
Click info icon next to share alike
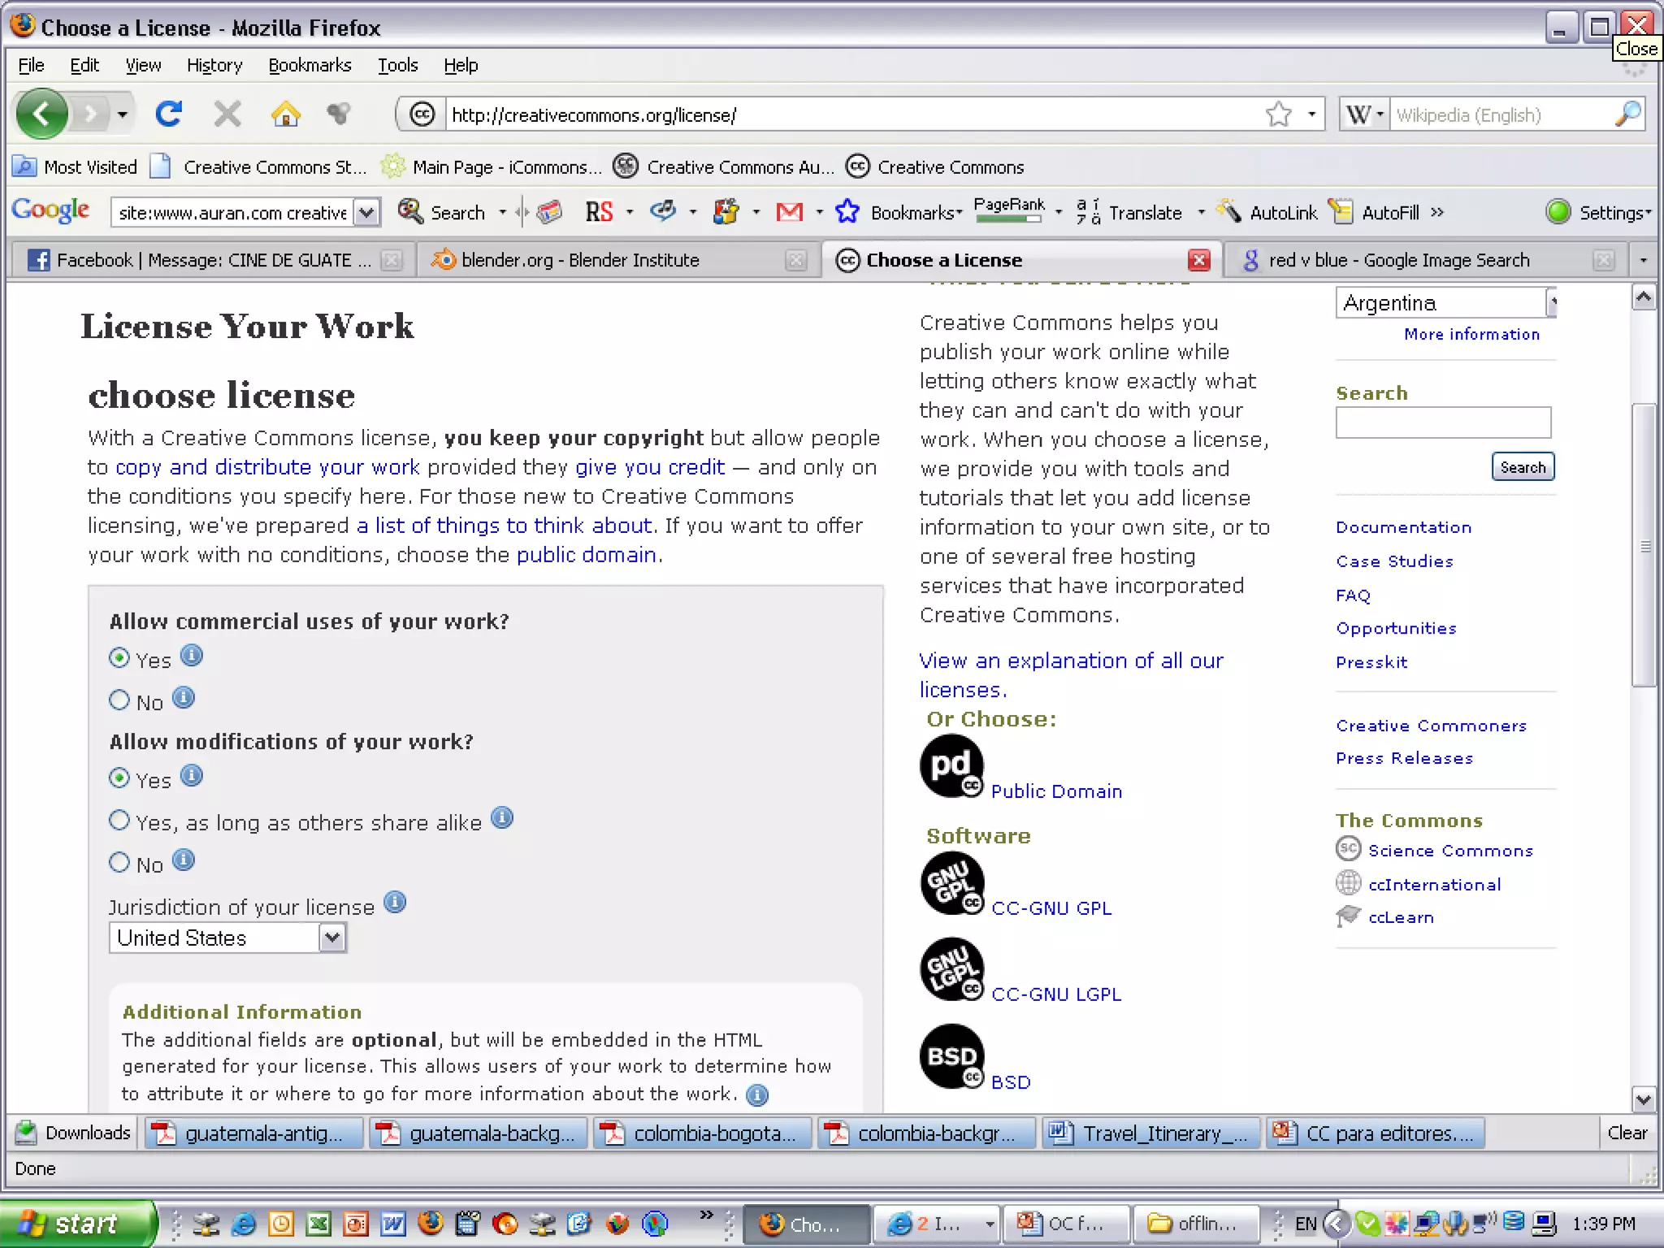click(x=502, y=818)
